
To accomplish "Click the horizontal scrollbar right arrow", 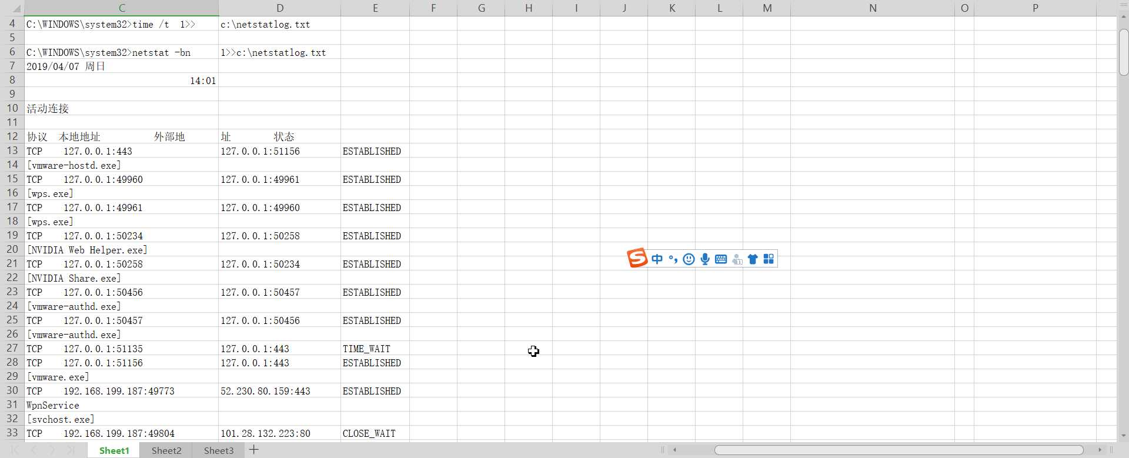I will coord(1100,450).
